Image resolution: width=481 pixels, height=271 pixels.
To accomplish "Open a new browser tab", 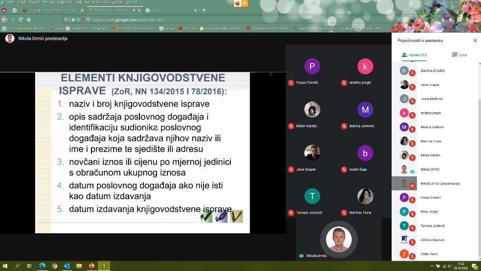I will point(204,10).
